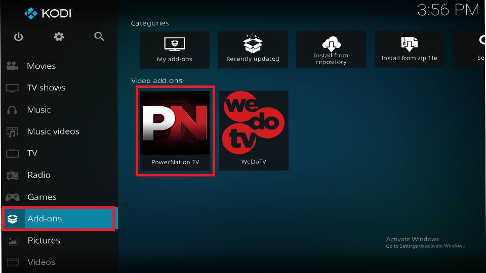
Task: Click the Install from zip file icon
Action: [409, 44]
